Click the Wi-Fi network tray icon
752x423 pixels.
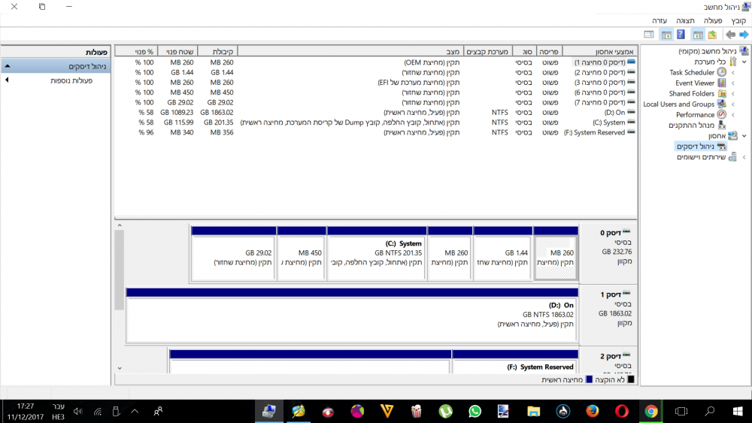pyautogui.click(x=97, y=412)
